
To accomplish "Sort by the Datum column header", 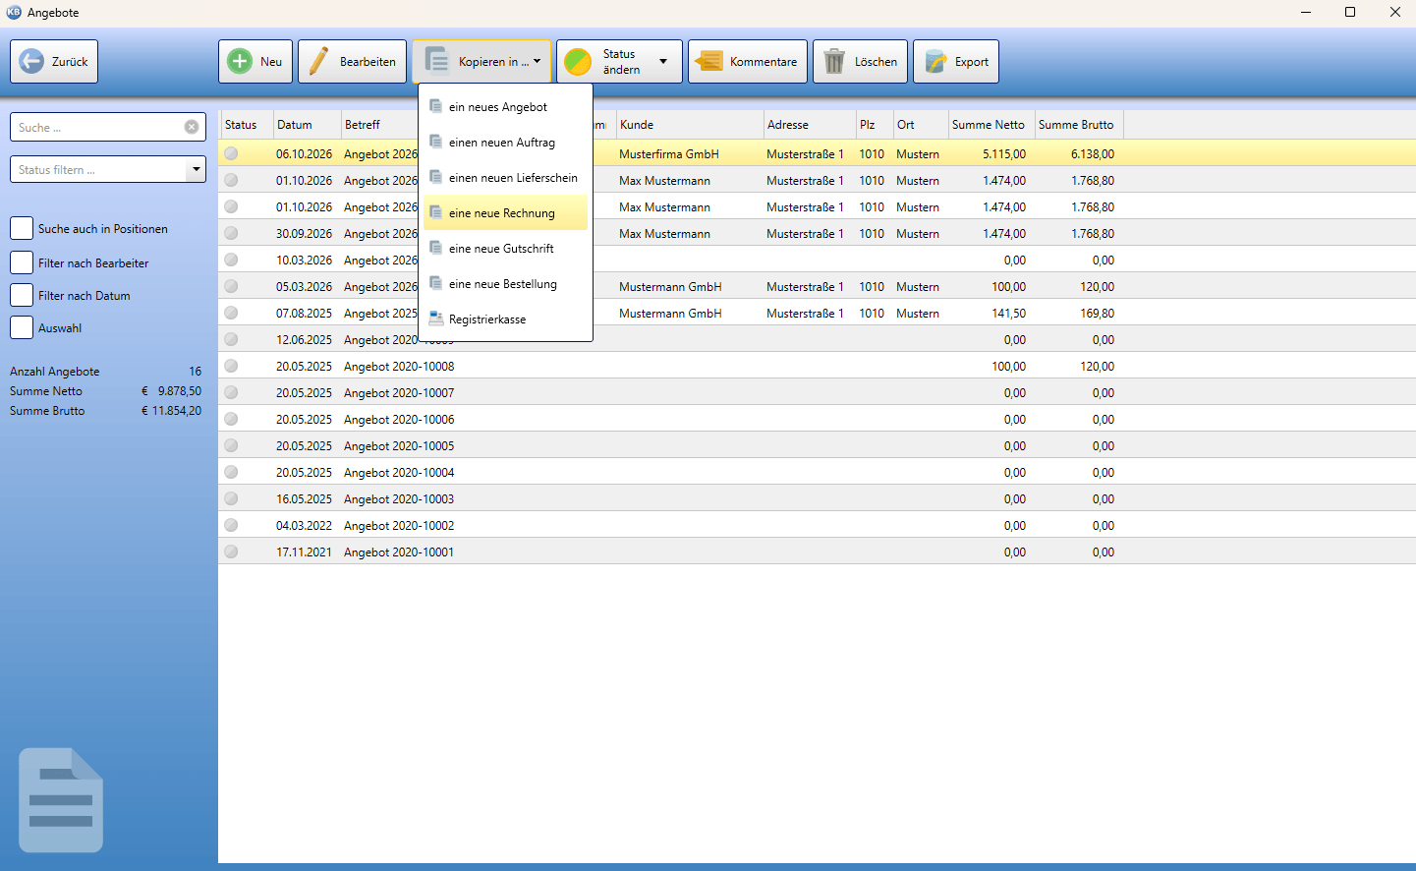I will 308,125.
